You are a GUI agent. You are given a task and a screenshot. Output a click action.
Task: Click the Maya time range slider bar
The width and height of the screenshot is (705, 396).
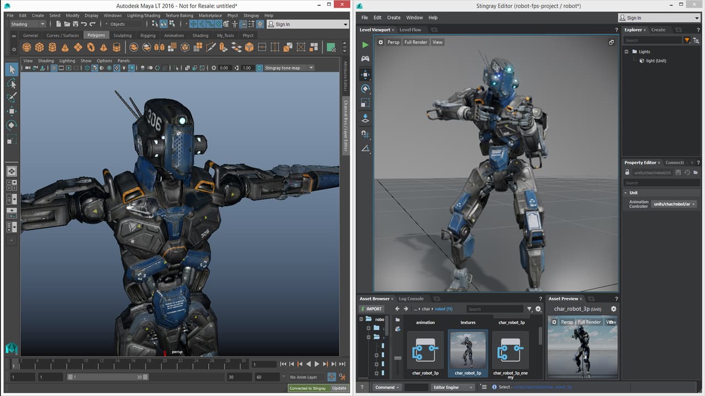pos(107,377)
